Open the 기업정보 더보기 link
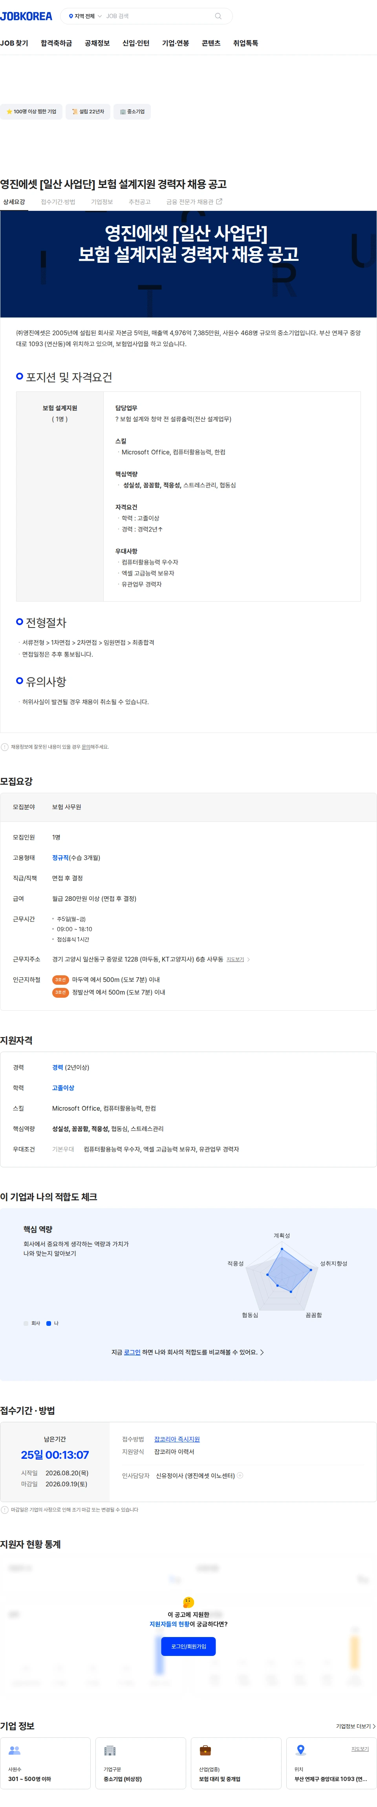377x1807 pixels. point(355,1726)
